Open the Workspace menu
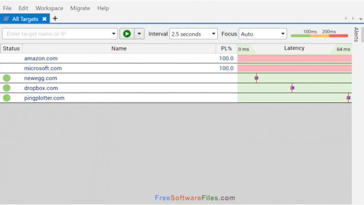Screen dimensions: 364x205 click(x=49, y=8)
